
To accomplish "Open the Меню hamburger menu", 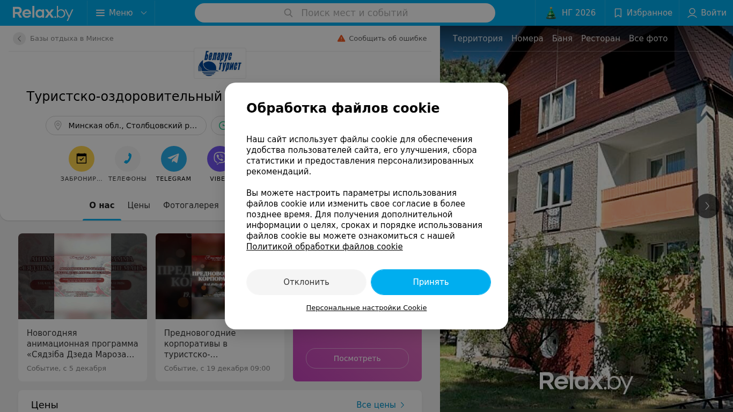I will coord(121,13).
